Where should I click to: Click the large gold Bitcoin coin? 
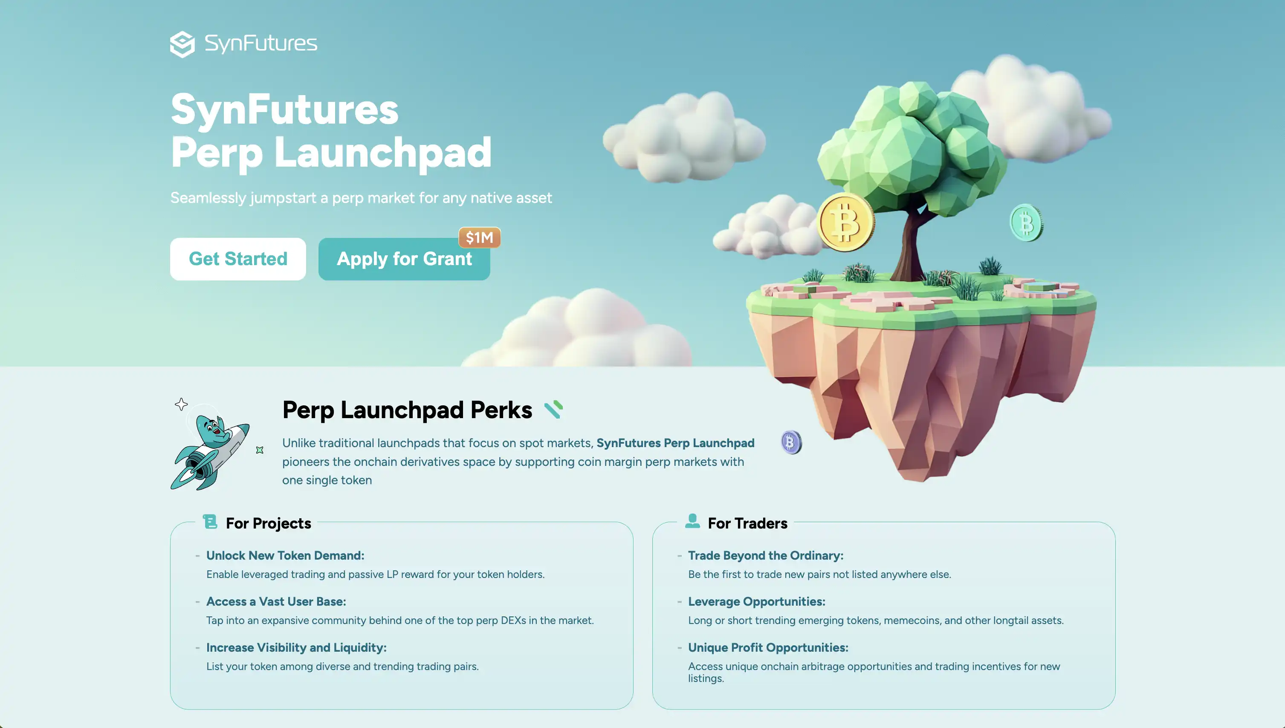[x=845, y=222]
